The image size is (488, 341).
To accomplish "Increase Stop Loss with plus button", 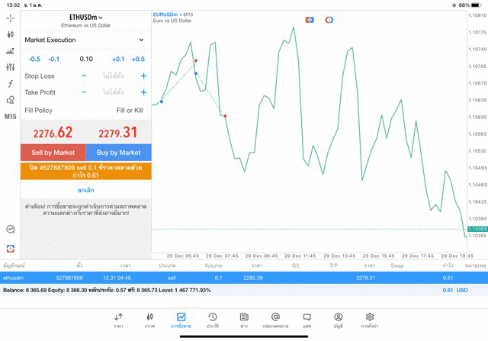I will tap(143, 76).
